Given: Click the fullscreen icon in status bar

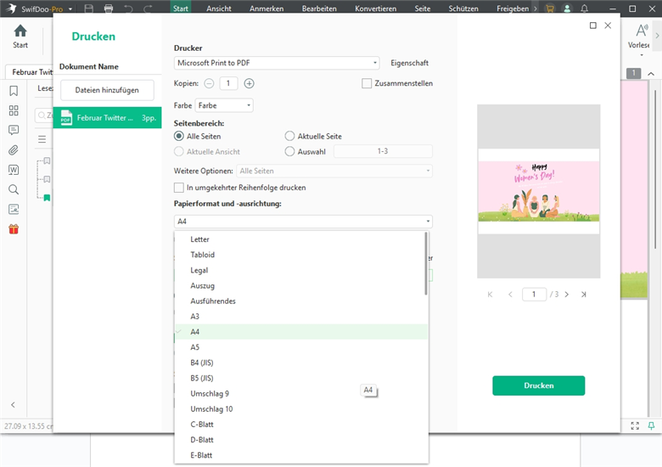Looking at the screenshot, I should pos(635,425).
